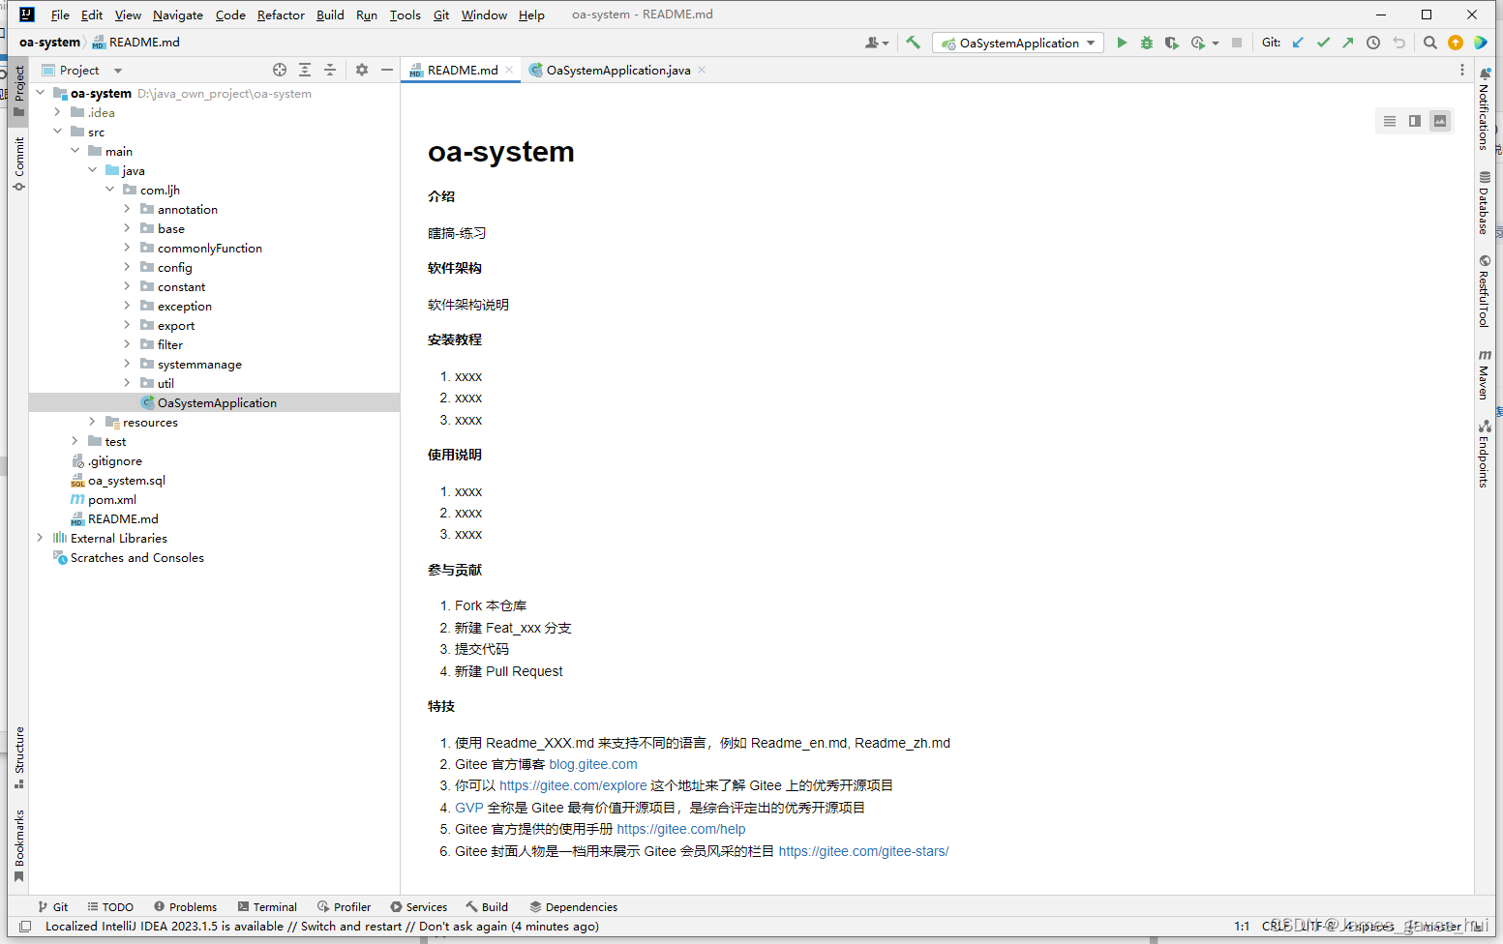This screenshot has height=944, width=1503.
Task: Click the stop process square icon
Action: [x=1237, y=43]
